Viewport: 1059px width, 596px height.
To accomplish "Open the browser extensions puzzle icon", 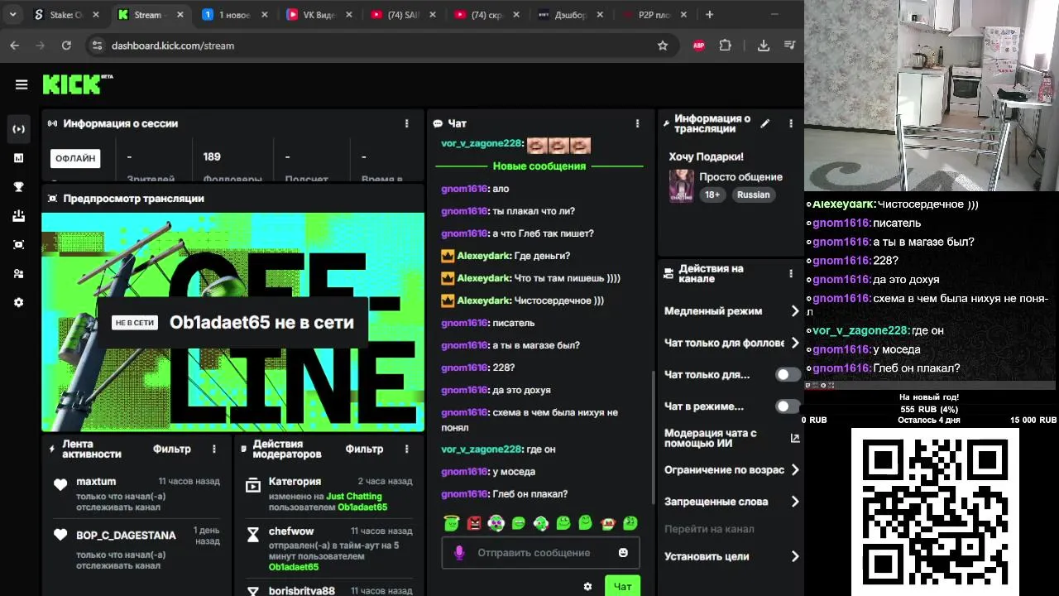I will (x=726, y=46).
